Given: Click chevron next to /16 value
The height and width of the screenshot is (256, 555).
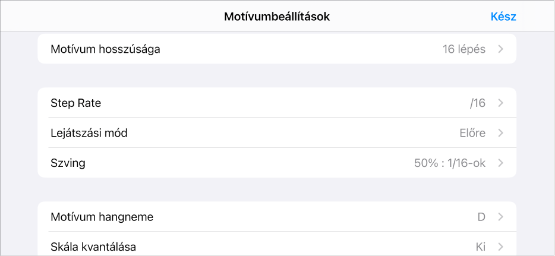Looking at the screenshot, I should coord(501,103).
